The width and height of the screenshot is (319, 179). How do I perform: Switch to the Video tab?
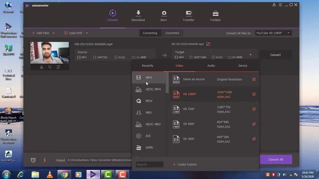(x=179, y=66)
